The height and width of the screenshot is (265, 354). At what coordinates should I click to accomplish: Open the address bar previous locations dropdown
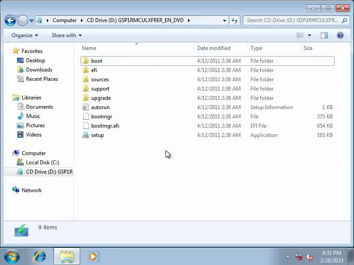coord(224,20)
